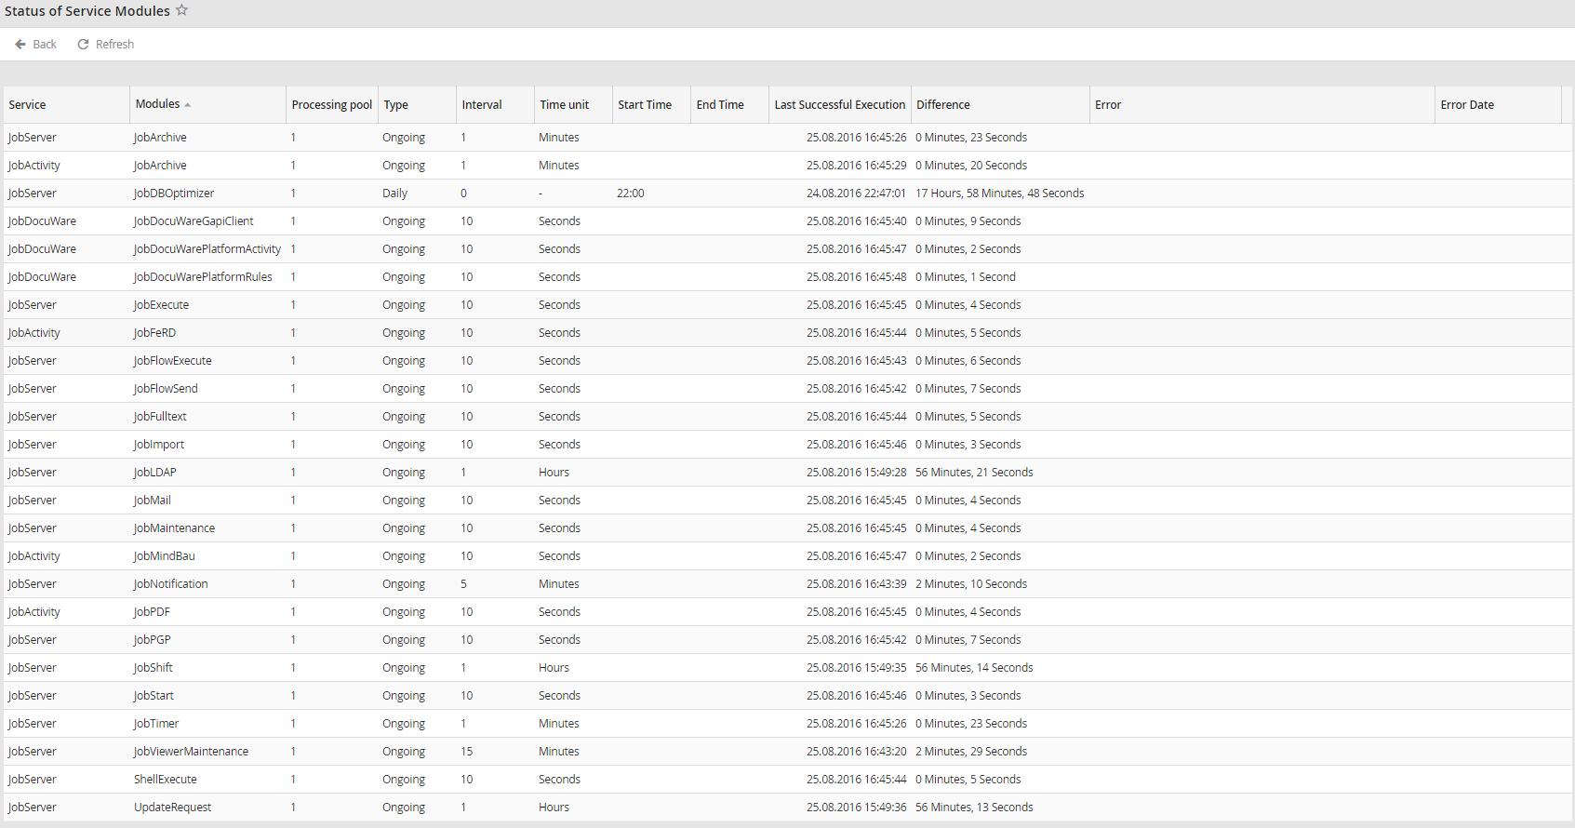Image resolution: width=1575 pixels, height=828 pixels.
Task: Select the JobDocuWarePlatformActivity module cell
Action: [x=207, y=249]
